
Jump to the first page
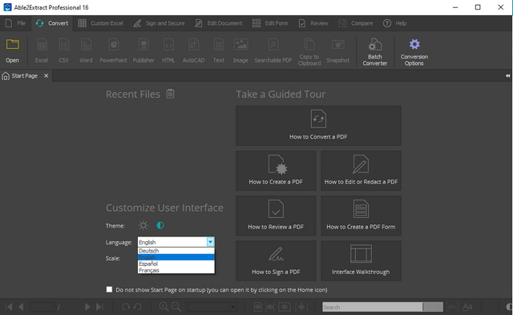tap(9, 307)
